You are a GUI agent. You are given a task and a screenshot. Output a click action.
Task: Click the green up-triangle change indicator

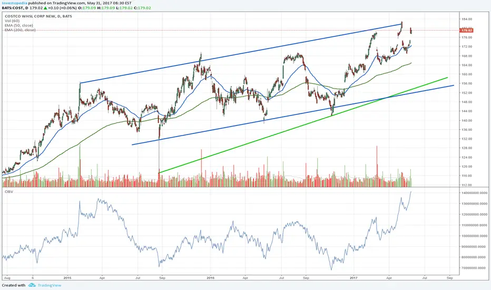45,7
